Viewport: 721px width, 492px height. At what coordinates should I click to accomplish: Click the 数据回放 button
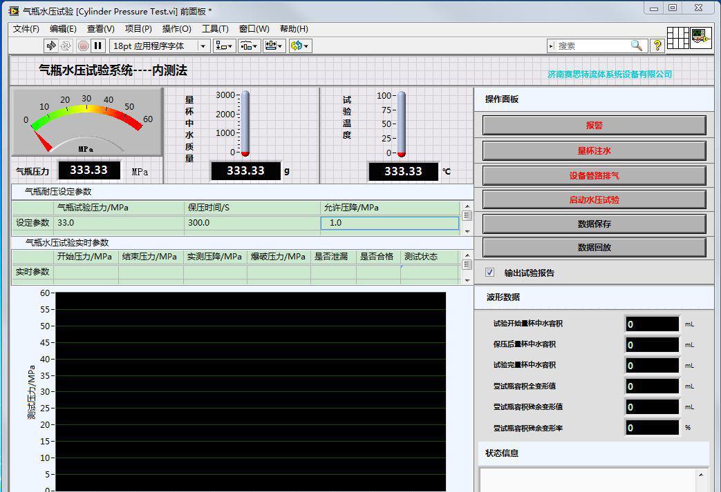(x=594, y=247)
